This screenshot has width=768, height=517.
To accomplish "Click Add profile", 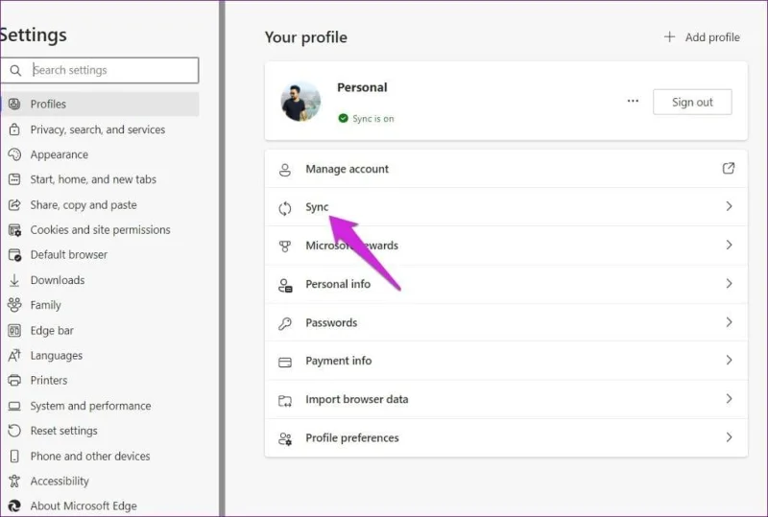I will click(x=702, y=37).
